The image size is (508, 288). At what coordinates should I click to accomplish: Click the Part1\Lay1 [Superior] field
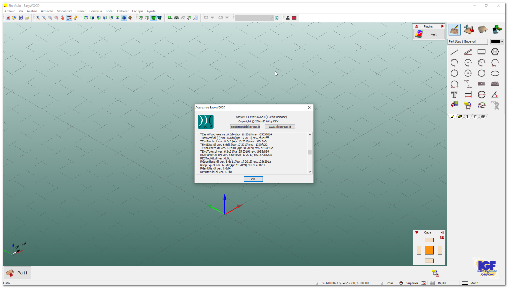pyautogui.click(x=467, y=42)
